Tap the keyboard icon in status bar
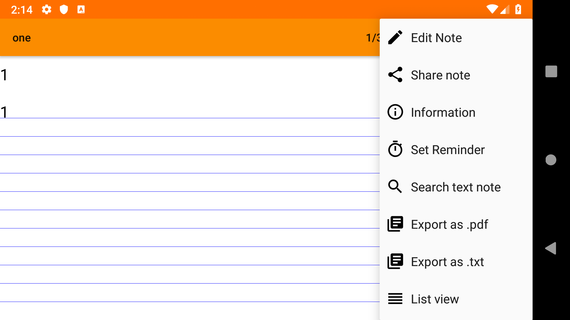Image resolution: width=570 pixels, height=320 pixels. coord(81,9)
